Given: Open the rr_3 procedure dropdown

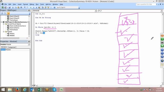Looking at the screenshot, I should pos(161,11).
